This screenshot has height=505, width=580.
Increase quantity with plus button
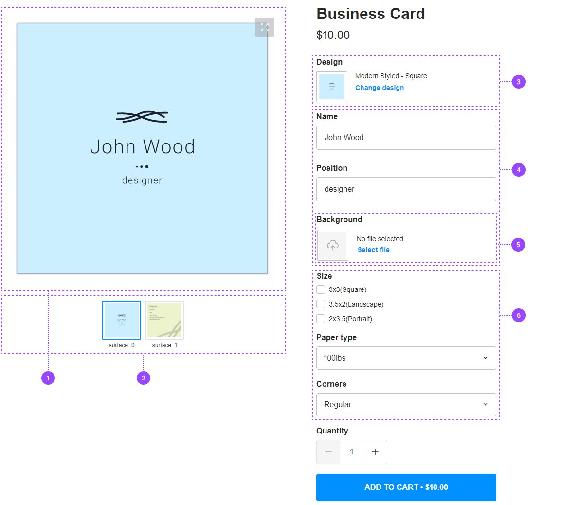pyautogui.click(x=375, y=452)
